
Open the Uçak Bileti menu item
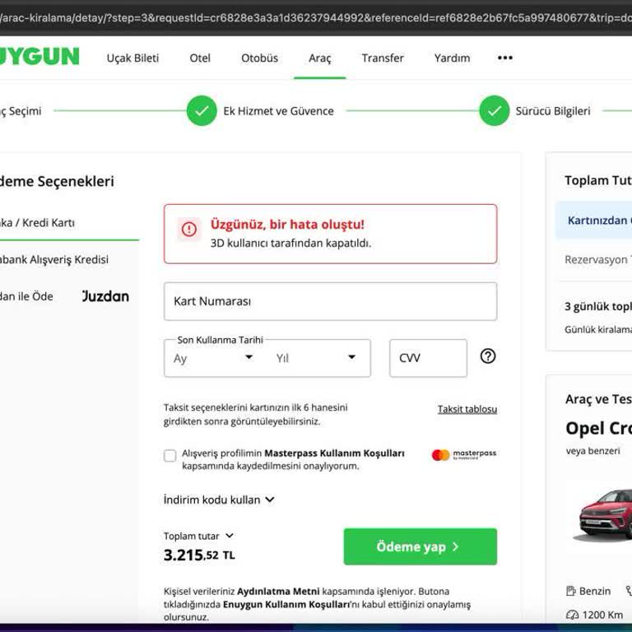click(x=132, y=58)
